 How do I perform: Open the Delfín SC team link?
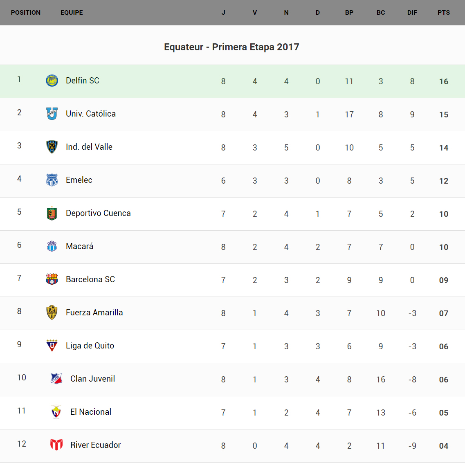tap(83, 81)
